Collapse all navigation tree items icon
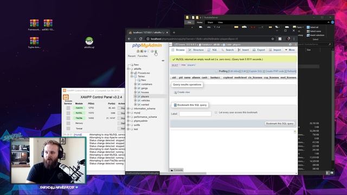The width and height of the screenshot is (347, 195). 163,61
